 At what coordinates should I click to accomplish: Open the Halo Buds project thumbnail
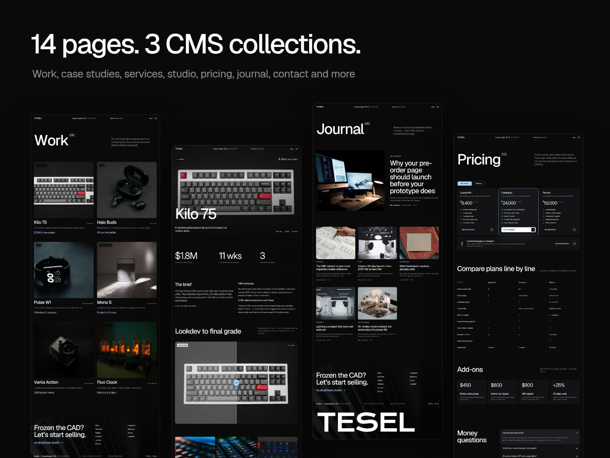pyautogui.click(x=127, y=190)
